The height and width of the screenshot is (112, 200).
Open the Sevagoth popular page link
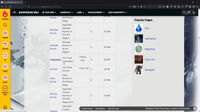(x=150, y=70)
